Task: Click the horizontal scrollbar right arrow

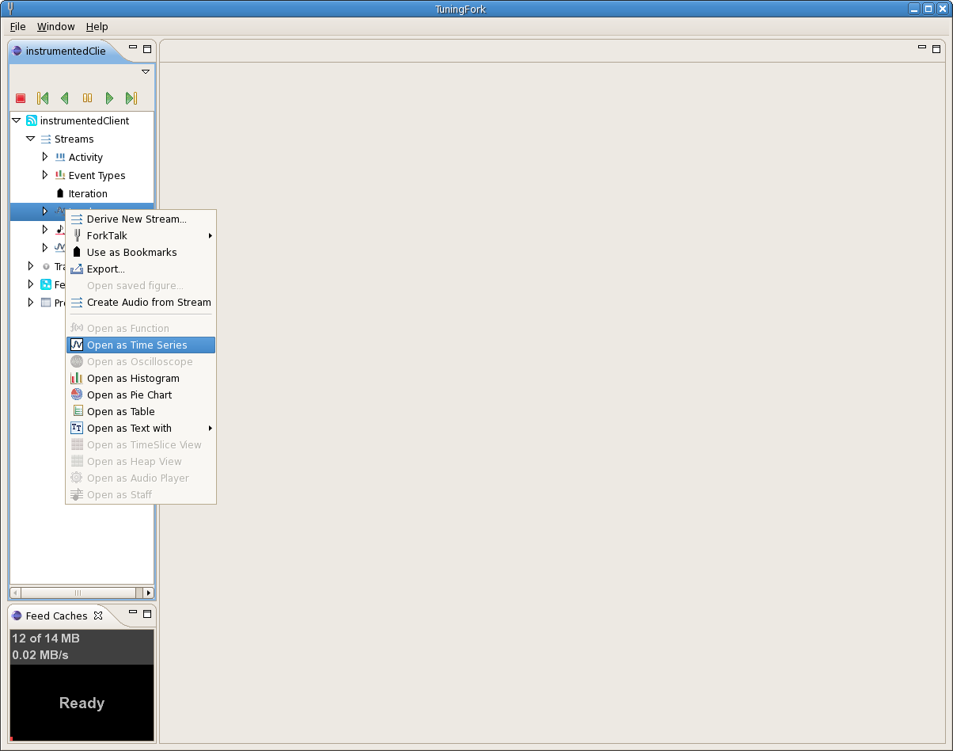Action: tap(148, 593)
